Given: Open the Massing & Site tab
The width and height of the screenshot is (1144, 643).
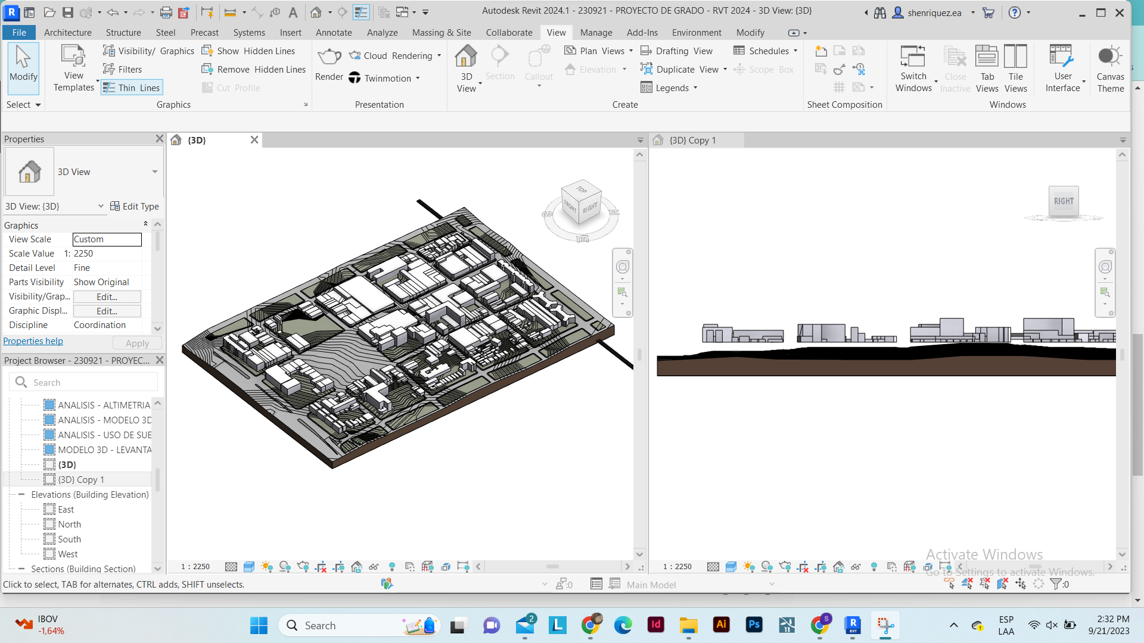Looking at the screenshot, I should coord(442,33).
